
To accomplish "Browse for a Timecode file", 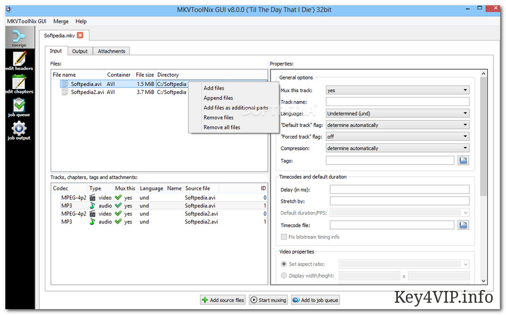I will (x=463, y=225).
